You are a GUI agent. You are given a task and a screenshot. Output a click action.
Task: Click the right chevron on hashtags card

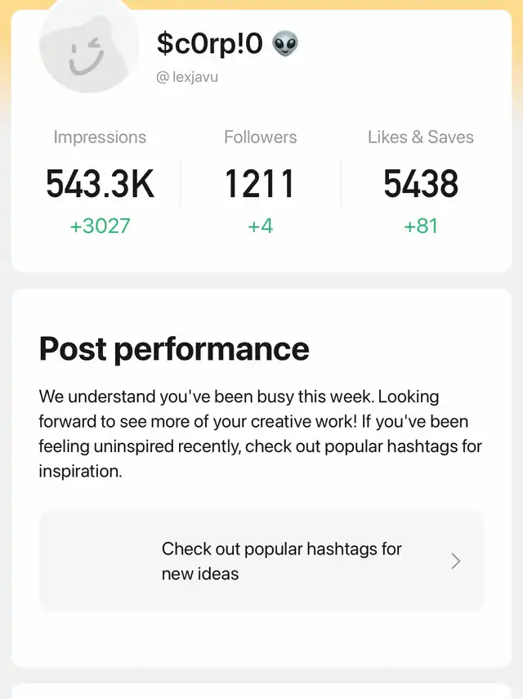pyautogui.click(x=456, y=561)
